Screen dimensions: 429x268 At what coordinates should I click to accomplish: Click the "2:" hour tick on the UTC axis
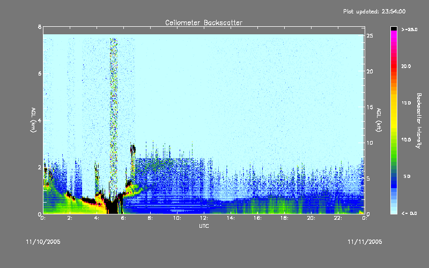(x=70, y=218)
